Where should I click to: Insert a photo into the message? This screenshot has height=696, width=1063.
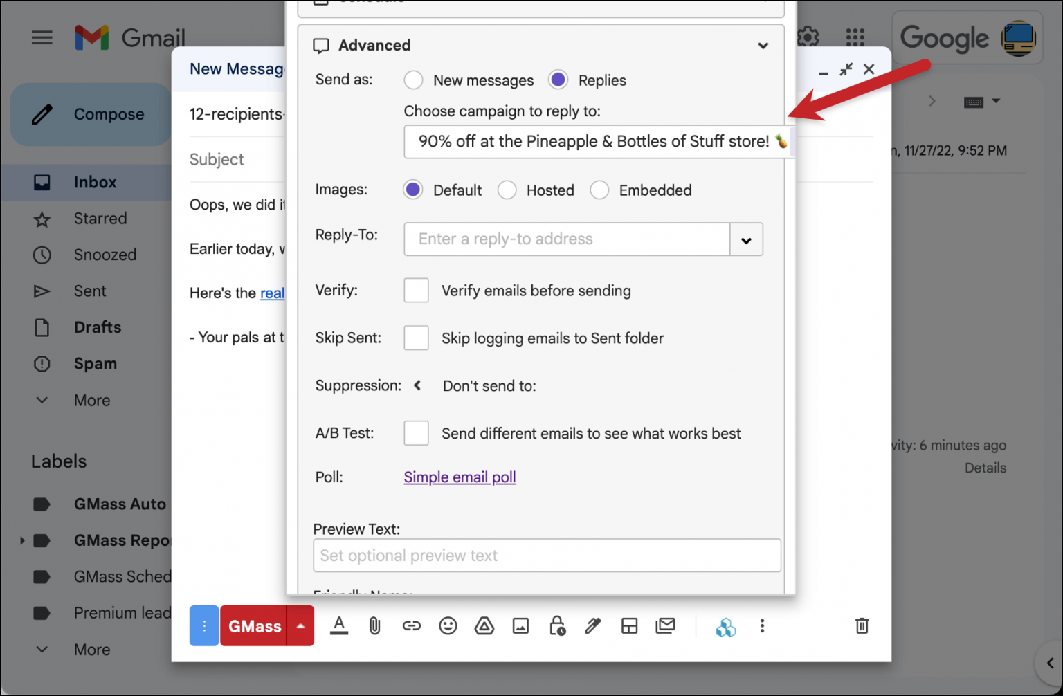click(521, 625)
